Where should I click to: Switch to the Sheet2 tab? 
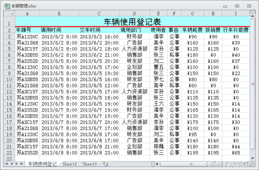(x=70, y=164)
